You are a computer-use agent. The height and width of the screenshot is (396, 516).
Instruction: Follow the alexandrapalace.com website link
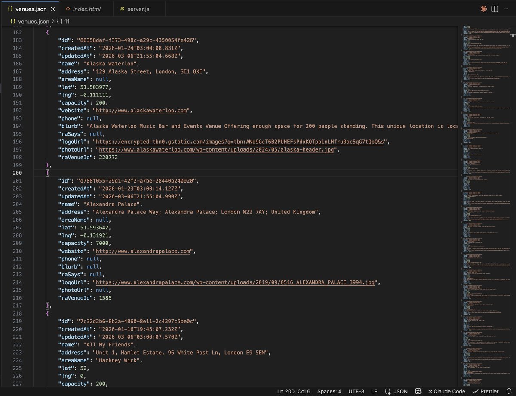(x=143, y=251)
